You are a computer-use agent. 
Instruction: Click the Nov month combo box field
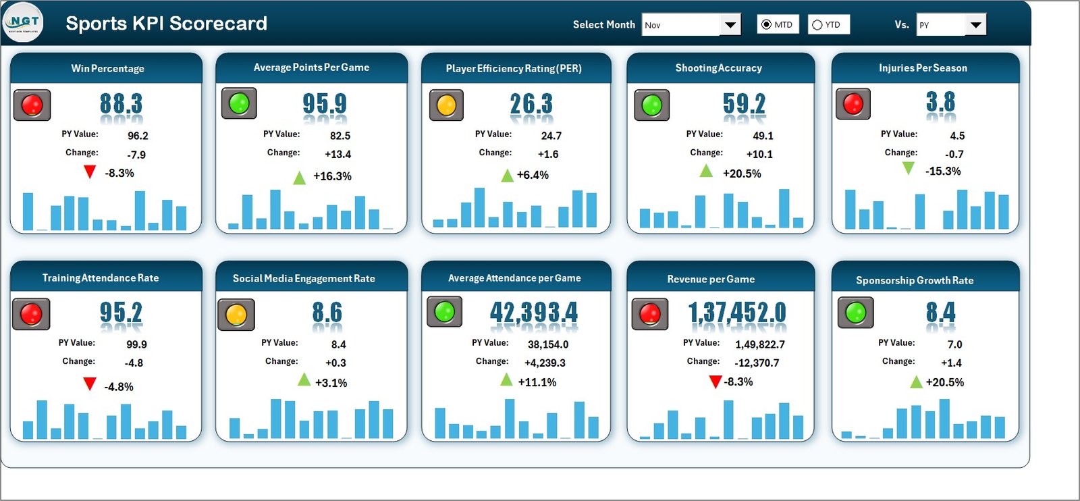(680, 25)
